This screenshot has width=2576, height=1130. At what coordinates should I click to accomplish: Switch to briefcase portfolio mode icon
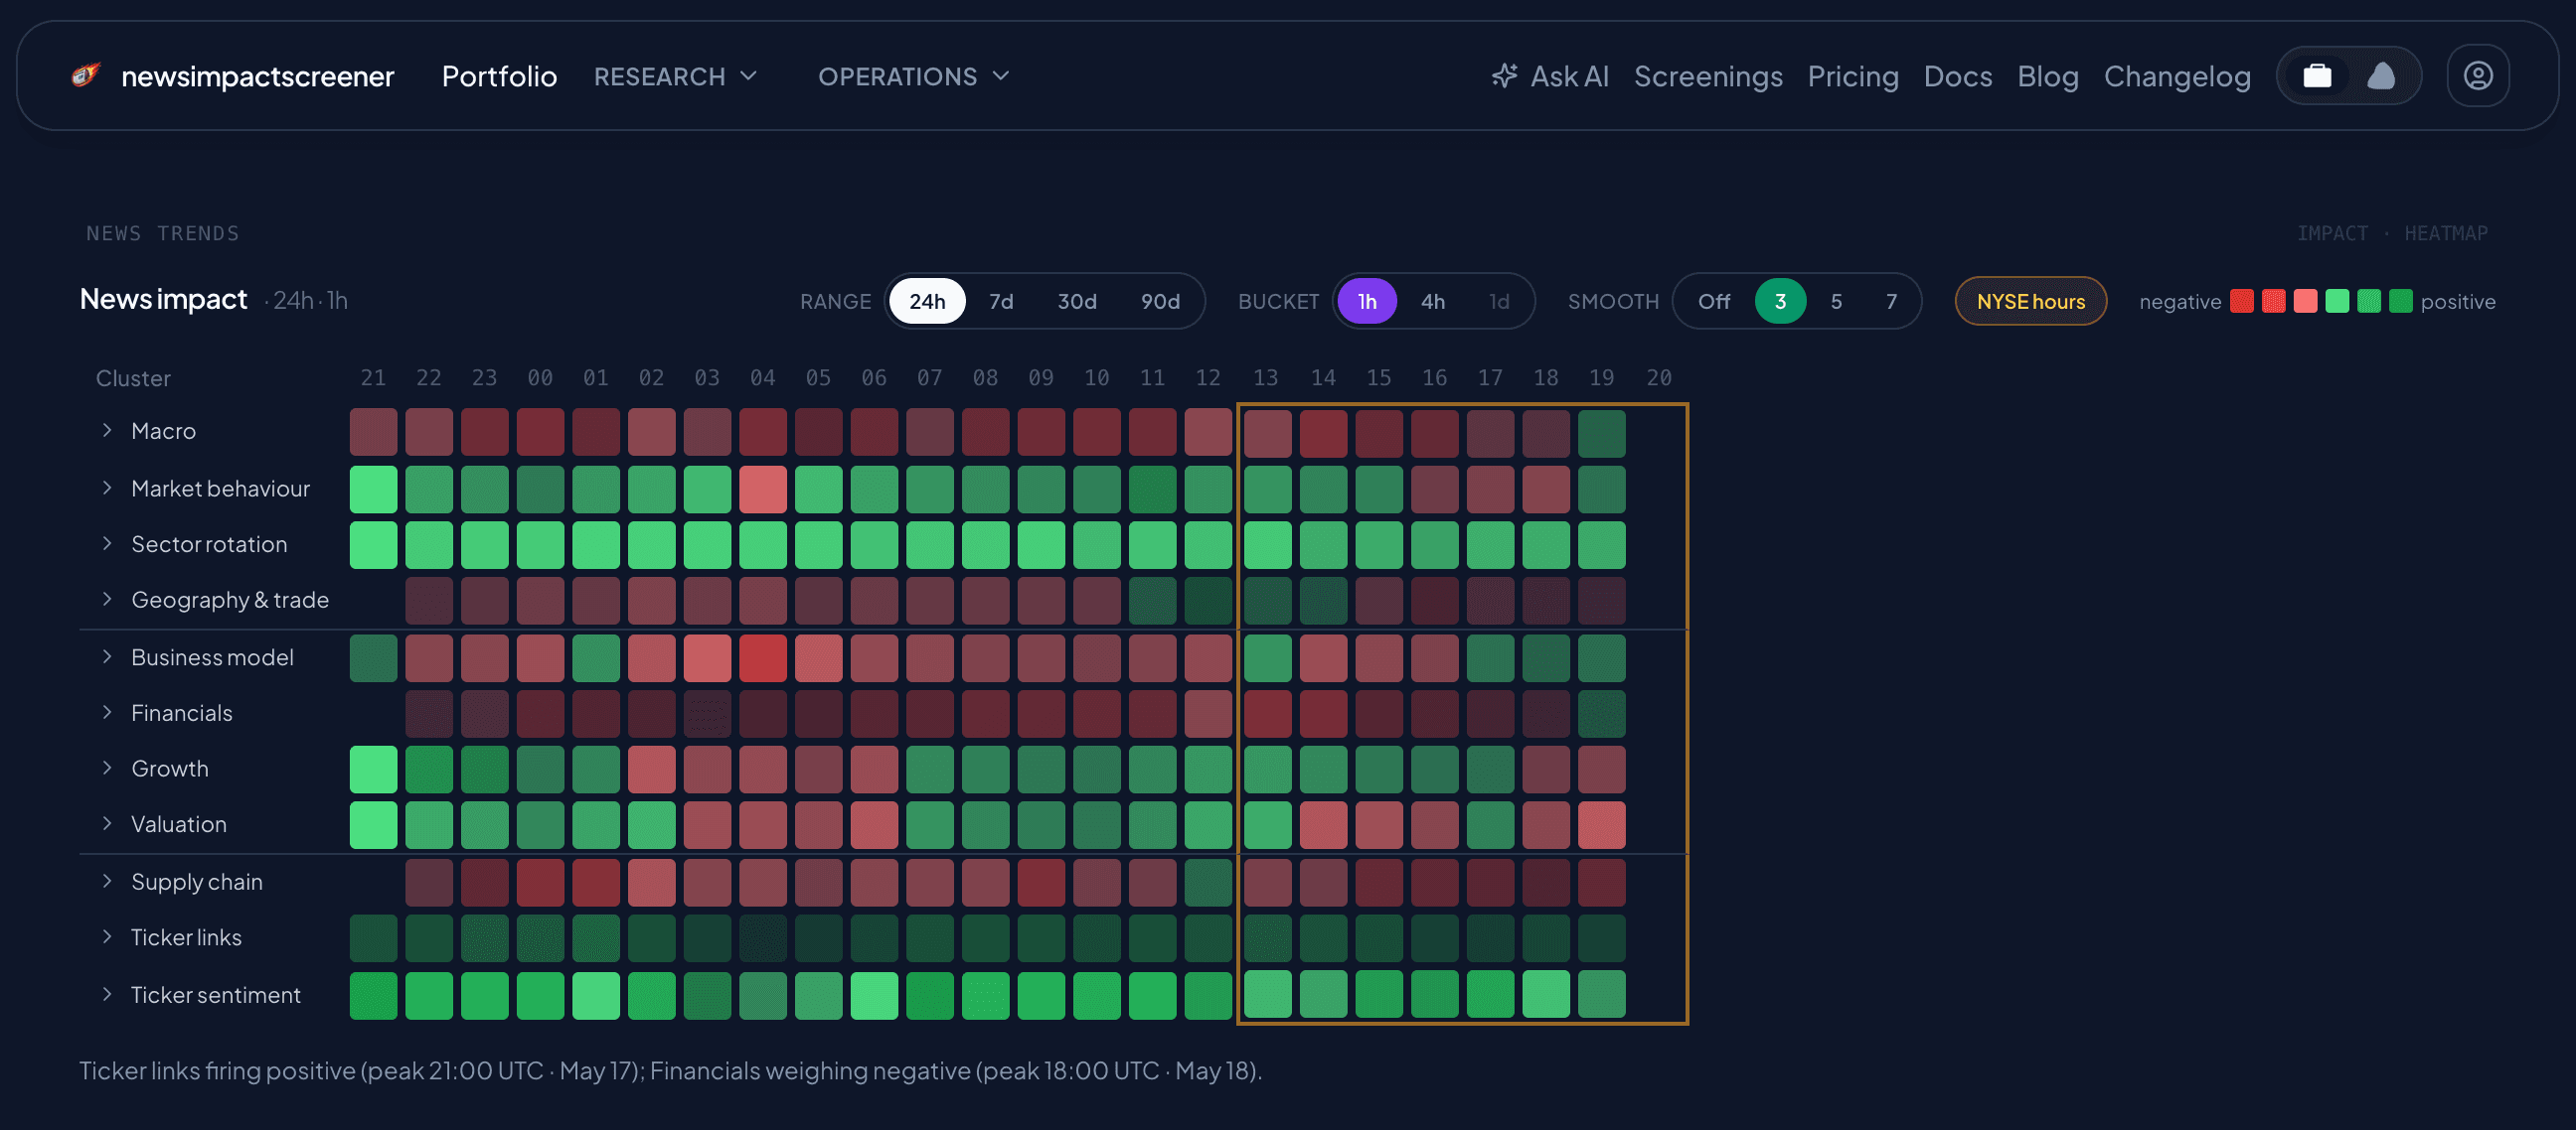pos(2317,75)
